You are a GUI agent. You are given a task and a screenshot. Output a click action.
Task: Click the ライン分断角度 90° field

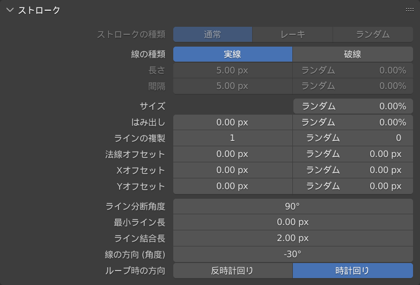point(292,206)
